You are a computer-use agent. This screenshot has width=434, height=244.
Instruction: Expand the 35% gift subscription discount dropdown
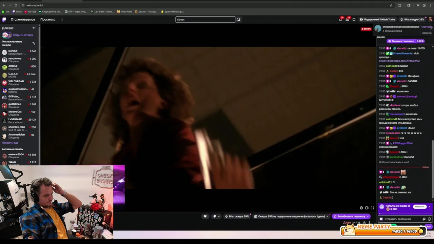(x=291, y=216)
